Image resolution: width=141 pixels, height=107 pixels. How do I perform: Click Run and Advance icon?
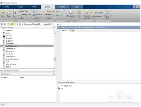[87, 12]
